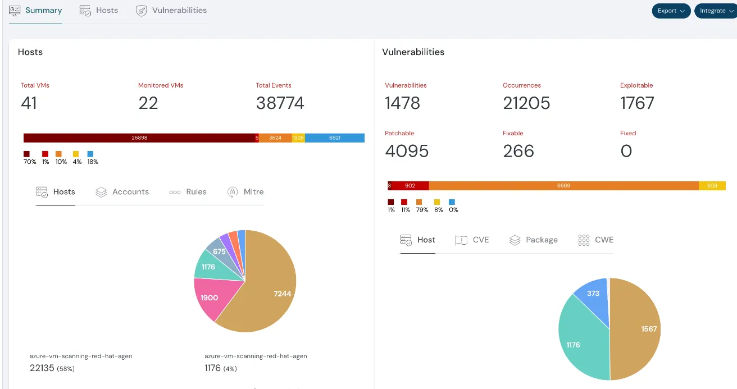
Task: Click the Accounts layers icon
Action: click(101, 192)
